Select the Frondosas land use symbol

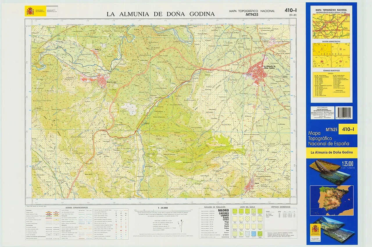point(235,211)
